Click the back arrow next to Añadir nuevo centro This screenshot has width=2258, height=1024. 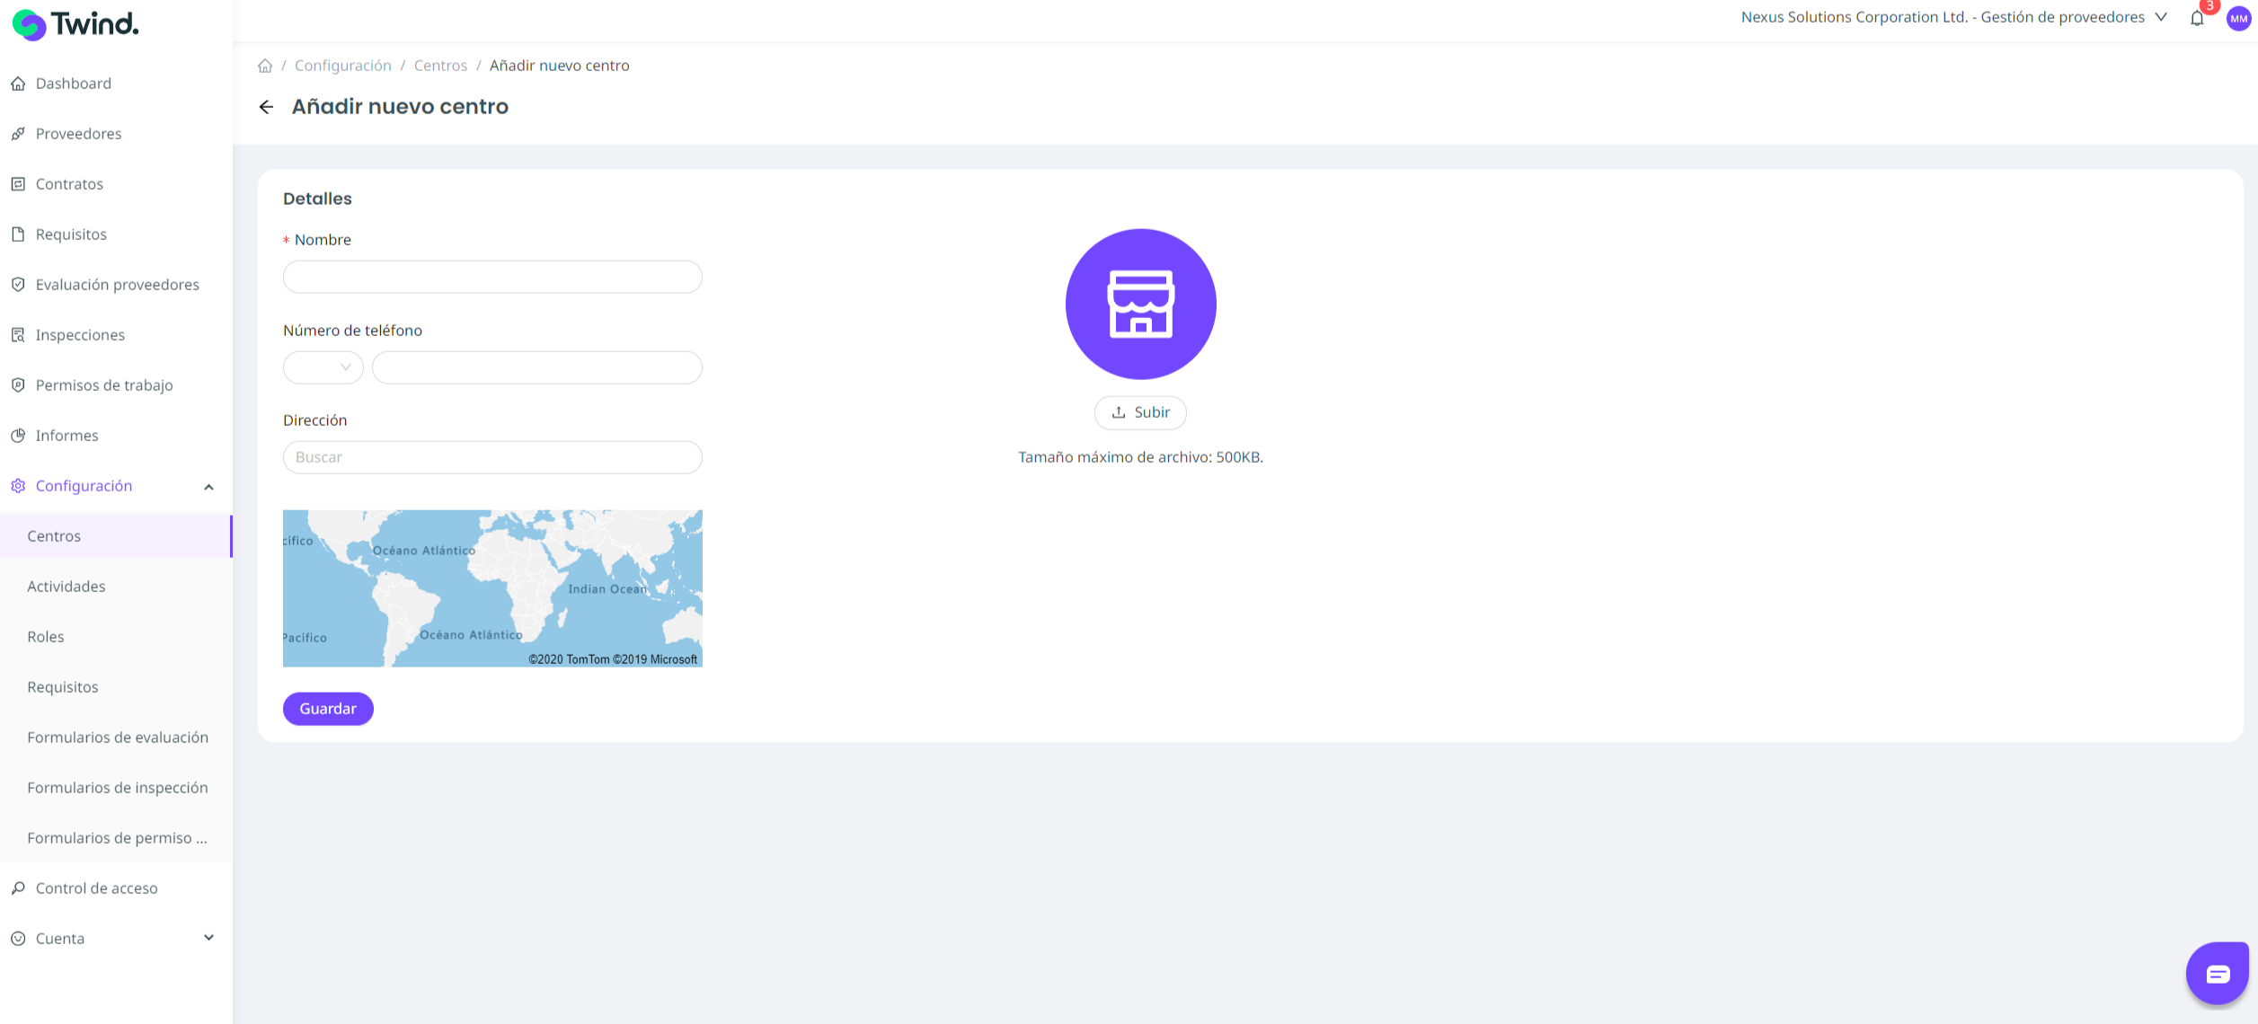click(266, 107)
